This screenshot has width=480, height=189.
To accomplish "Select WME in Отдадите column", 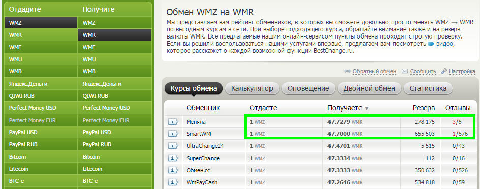I will tap(41, 47).
